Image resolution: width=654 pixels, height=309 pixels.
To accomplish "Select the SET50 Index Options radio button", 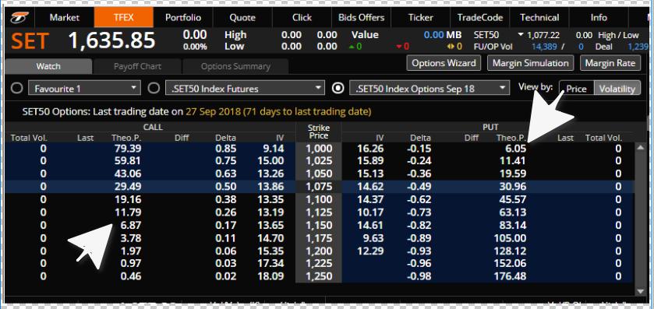I will pyautogui.click(x=338, y=88).
